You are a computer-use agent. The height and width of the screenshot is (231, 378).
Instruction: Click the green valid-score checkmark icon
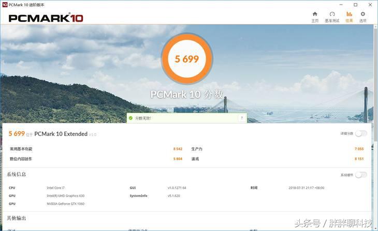click(x=130, y=118)
